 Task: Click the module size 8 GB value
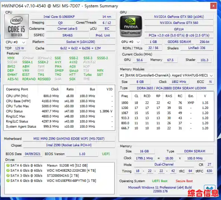pos(140,82)
